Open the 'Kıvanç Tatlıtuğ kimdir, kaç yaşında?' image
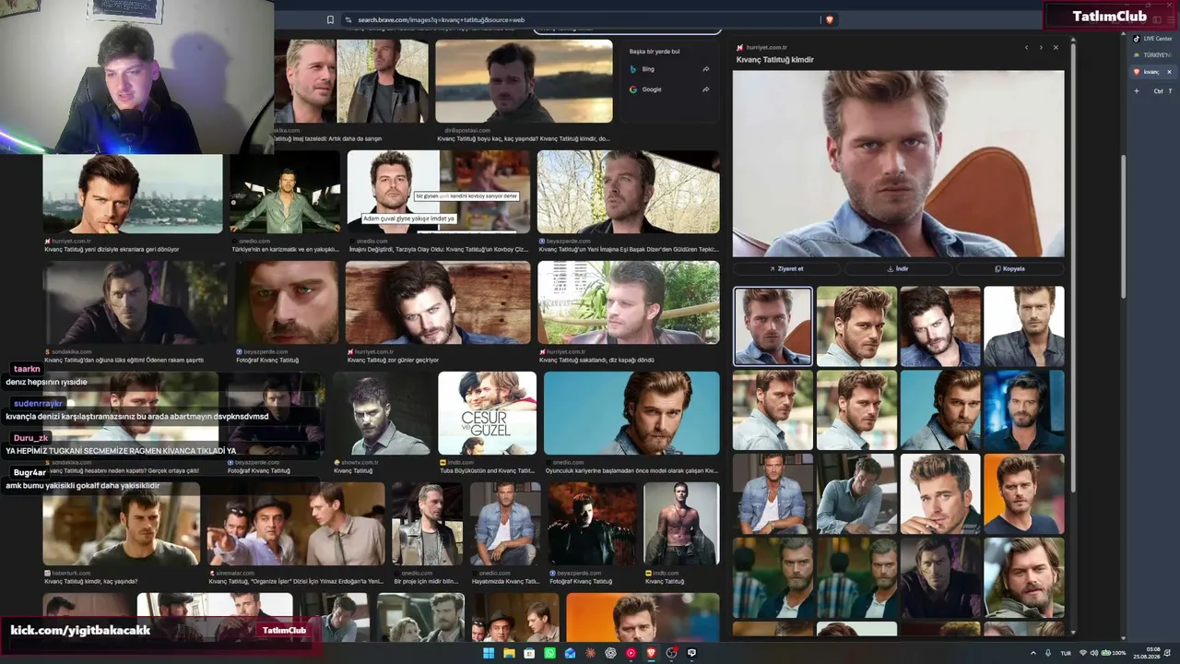 (121, 524)
